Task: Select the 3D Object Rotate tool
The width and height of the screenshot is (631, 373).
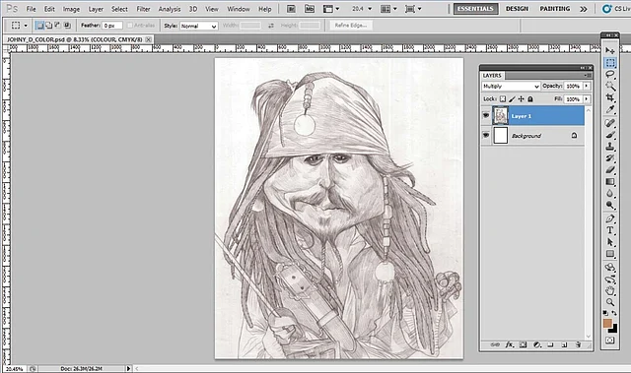Action: (x=610, y=268)
